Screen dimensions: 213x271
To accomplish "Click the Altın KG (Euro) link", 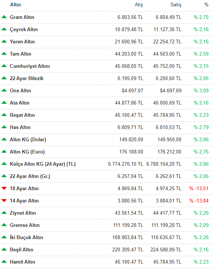I will tap(27, 152).
